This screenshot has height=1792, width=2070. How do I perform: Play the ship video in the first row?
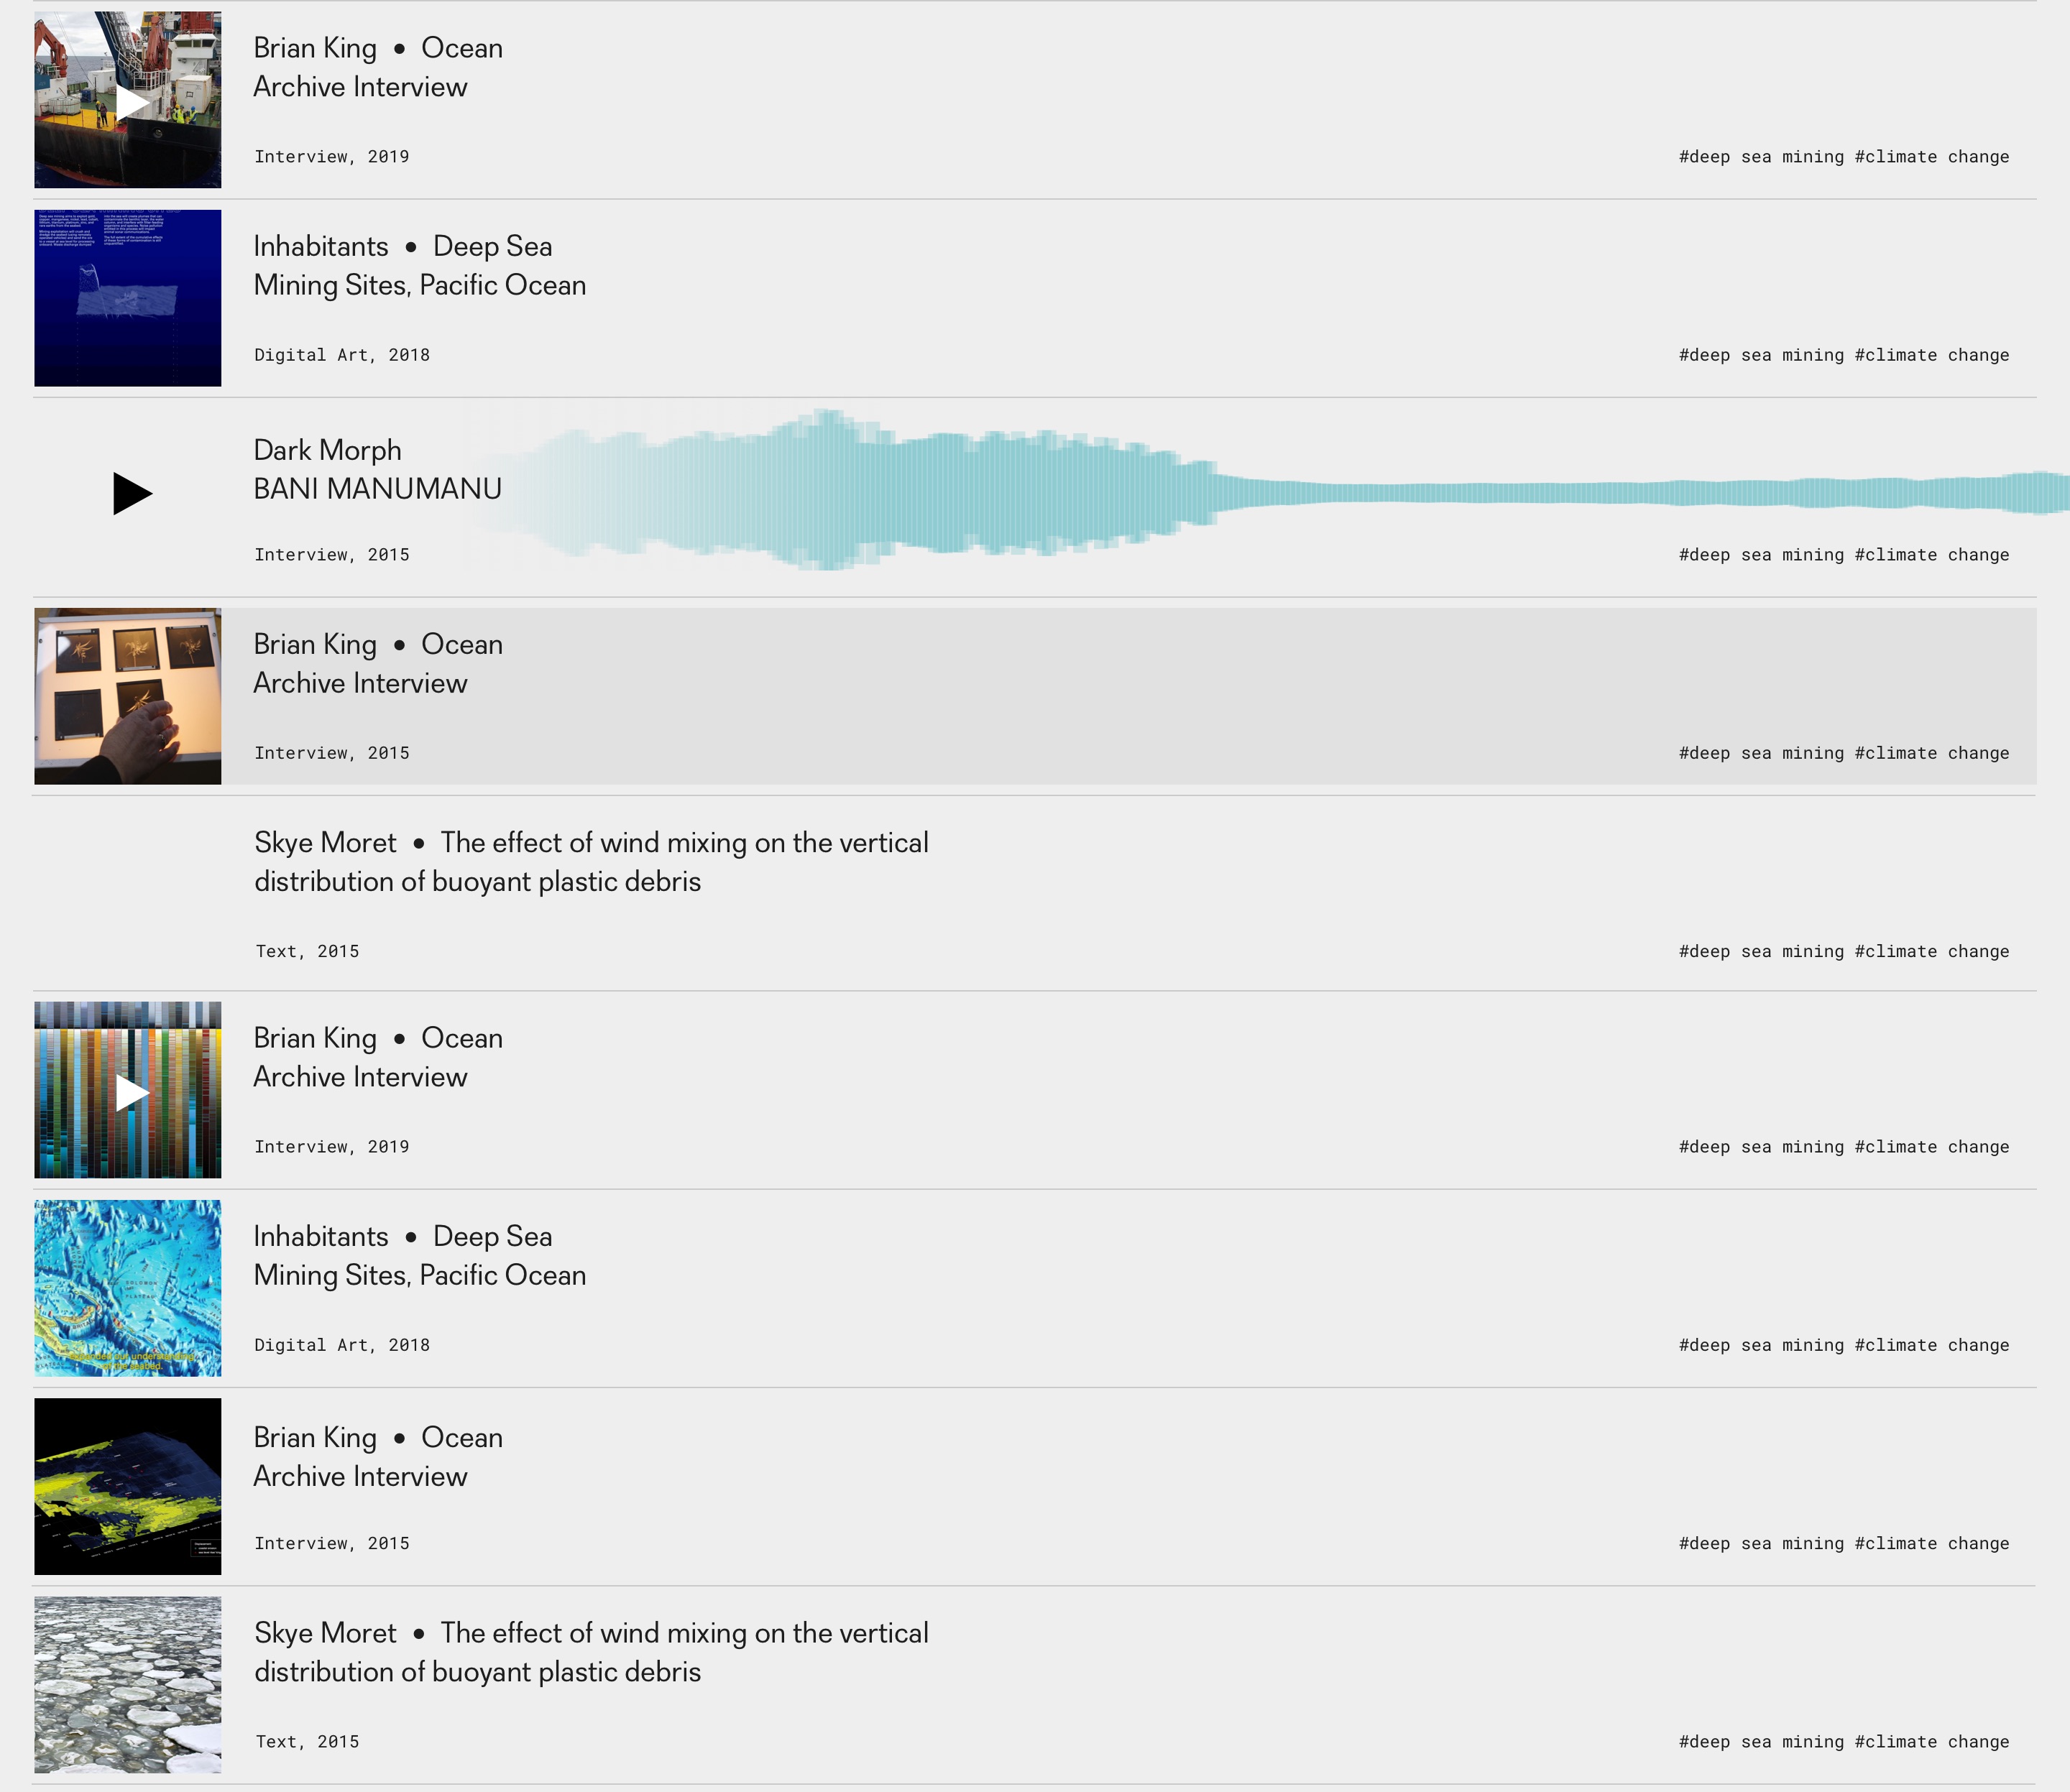coord(132,103)
